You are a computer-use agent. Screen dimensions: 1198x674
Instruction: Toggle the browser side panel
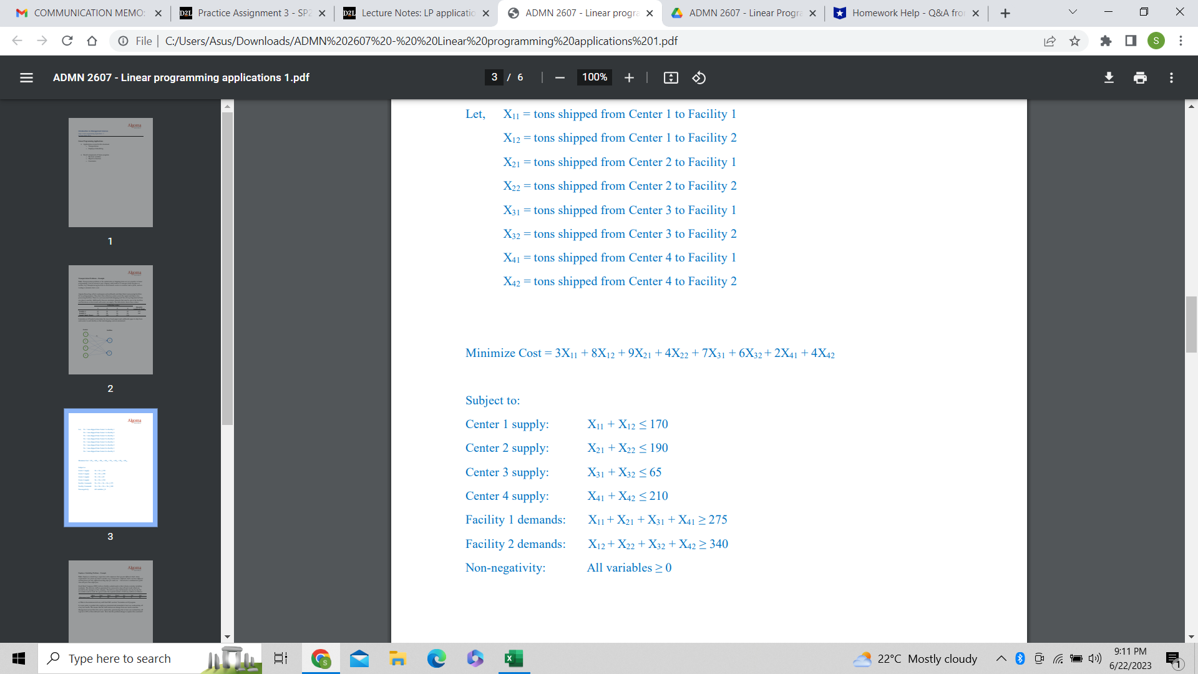tap(1130, 41)
